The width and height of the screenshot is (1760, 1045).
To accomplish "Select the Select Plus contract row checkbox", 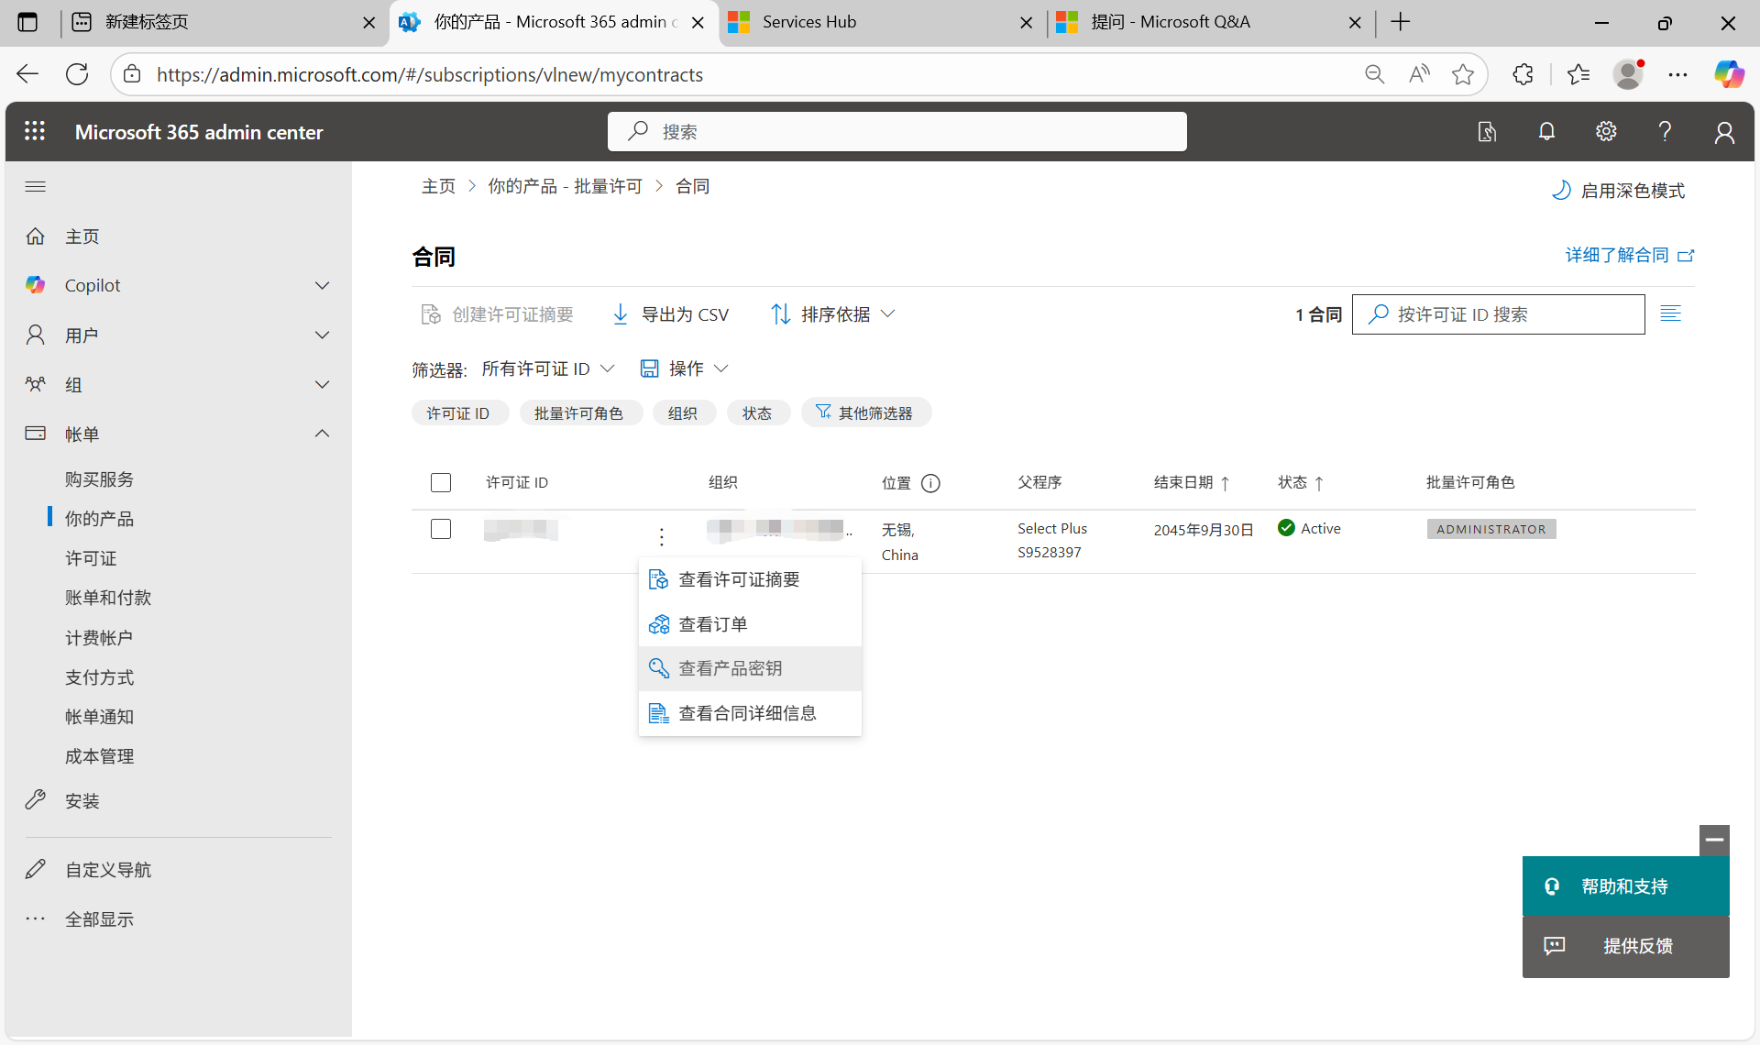I will [x=441, y=529].
